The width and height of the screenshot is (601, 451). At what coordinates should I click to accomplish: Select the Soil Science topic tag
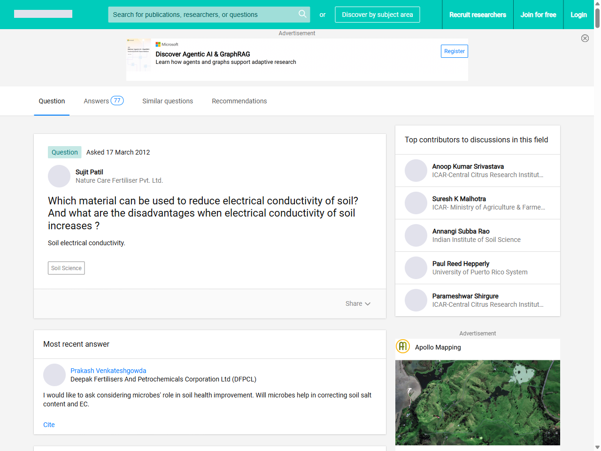click(66, 268)
